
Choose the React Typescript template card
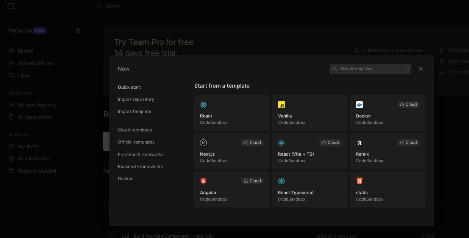(x=310, y=189)
